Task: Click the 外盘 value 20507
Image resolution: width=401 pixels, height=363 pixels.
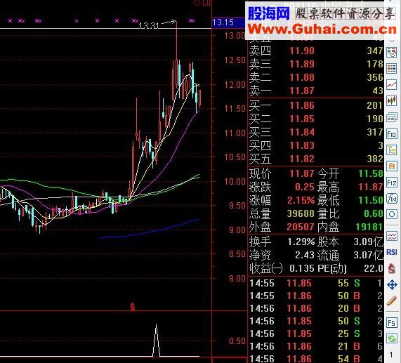Action: (x=301, y=227)
